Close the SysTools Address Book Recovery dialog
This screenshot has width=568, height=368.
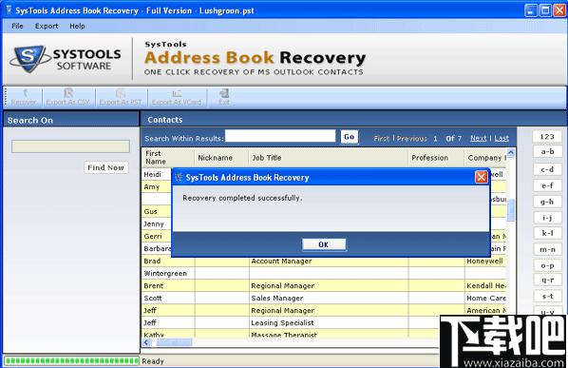click(481, 177)
